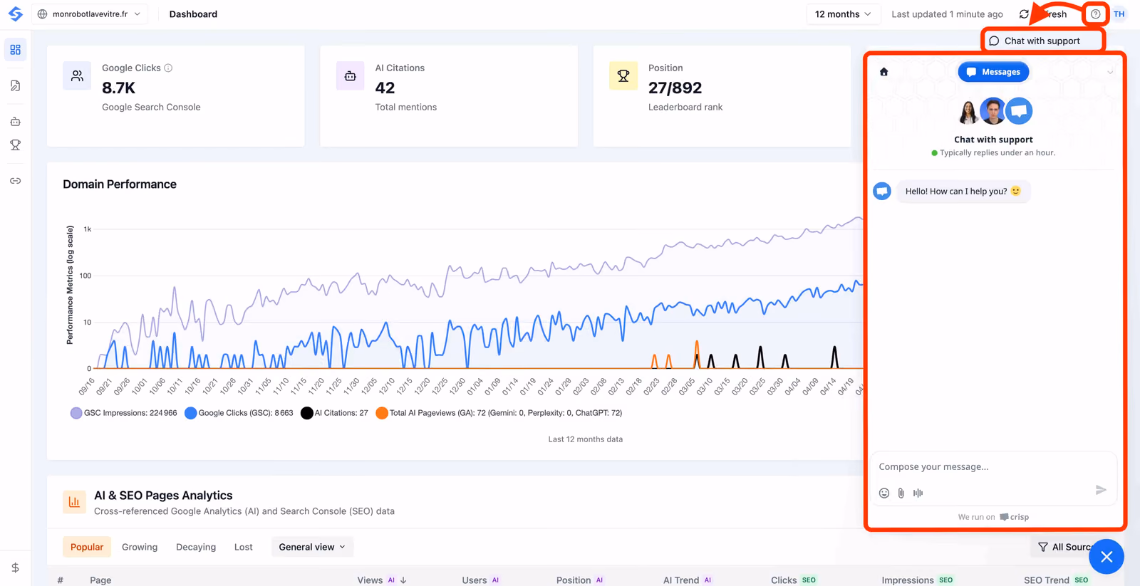Image resolution: width=1140 pixels, height=586 pixels.
Task: Choose Chat with support menu item
Action: (1043, 41)
